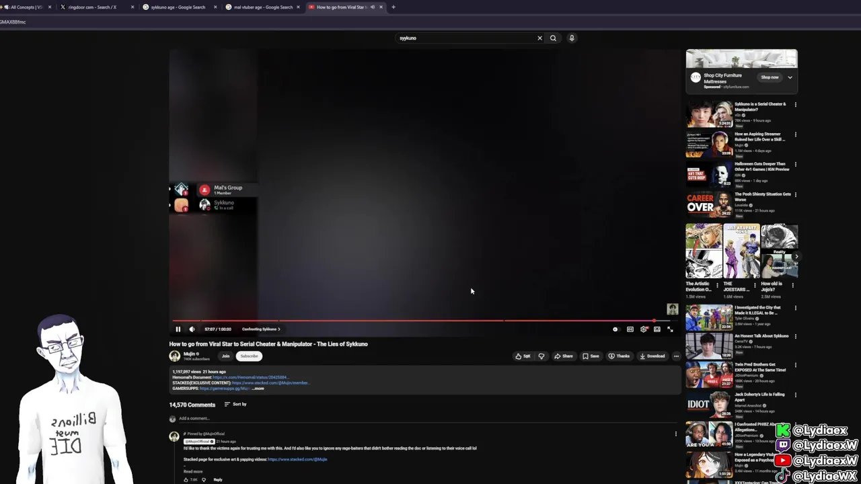The width and height of the screenshot is (861, 484).
Task: Open options for 'Pooh Shiesty Situation' video
Action: point(795,195)
